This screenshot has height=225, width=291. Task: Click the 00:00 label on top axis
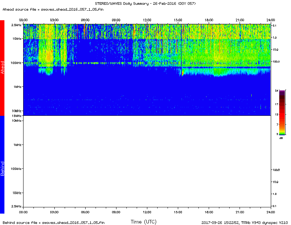23,20
